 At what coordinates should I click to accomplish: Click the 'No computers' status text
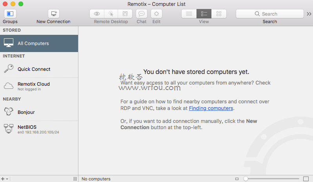(96, 179)
